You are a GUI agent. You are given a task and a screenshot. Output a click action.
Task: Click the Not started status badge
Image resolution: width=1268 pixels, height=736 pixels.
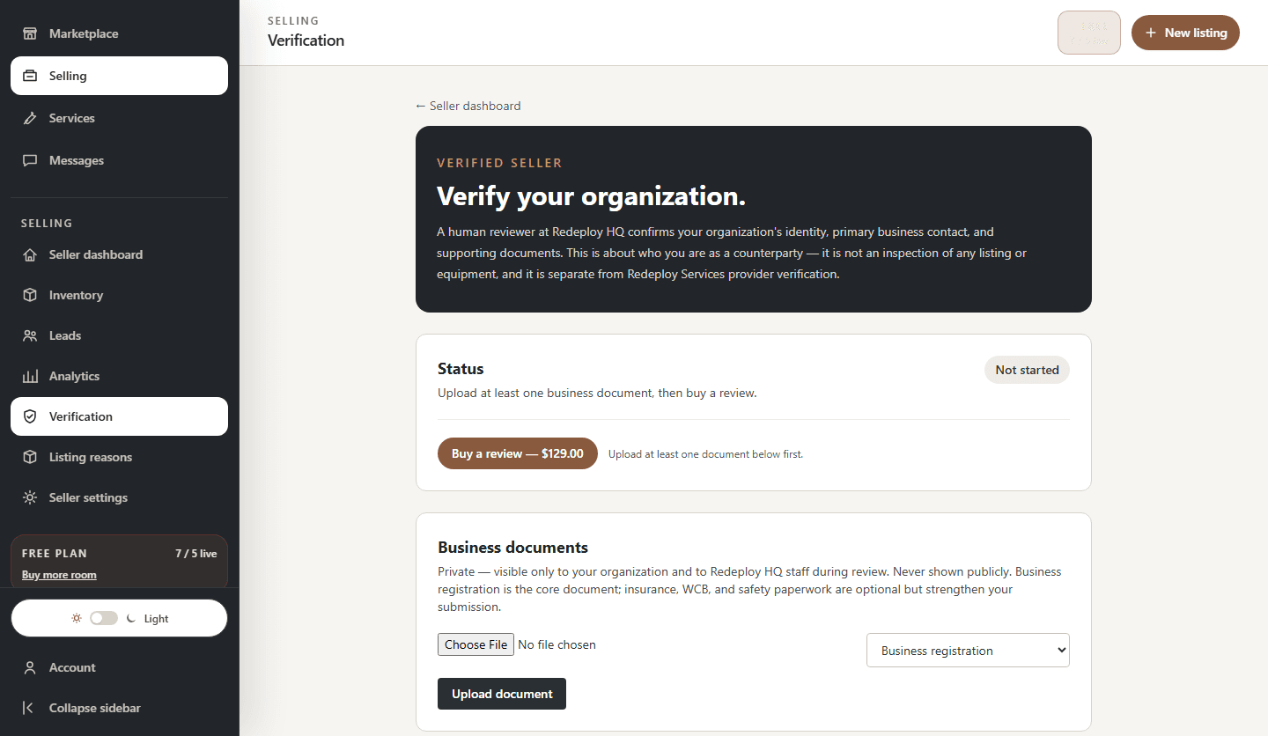[x=1027, y=370]
